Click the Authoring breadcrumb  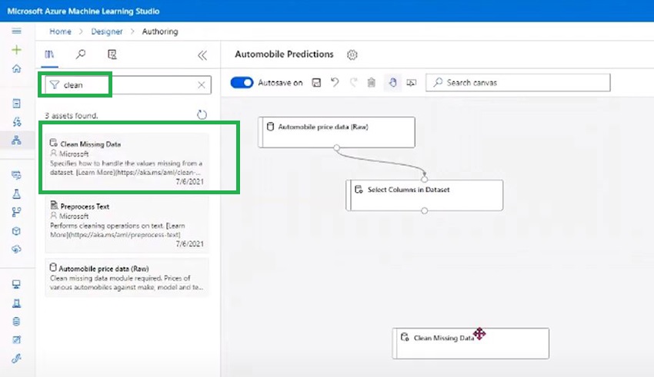point(160,31)
